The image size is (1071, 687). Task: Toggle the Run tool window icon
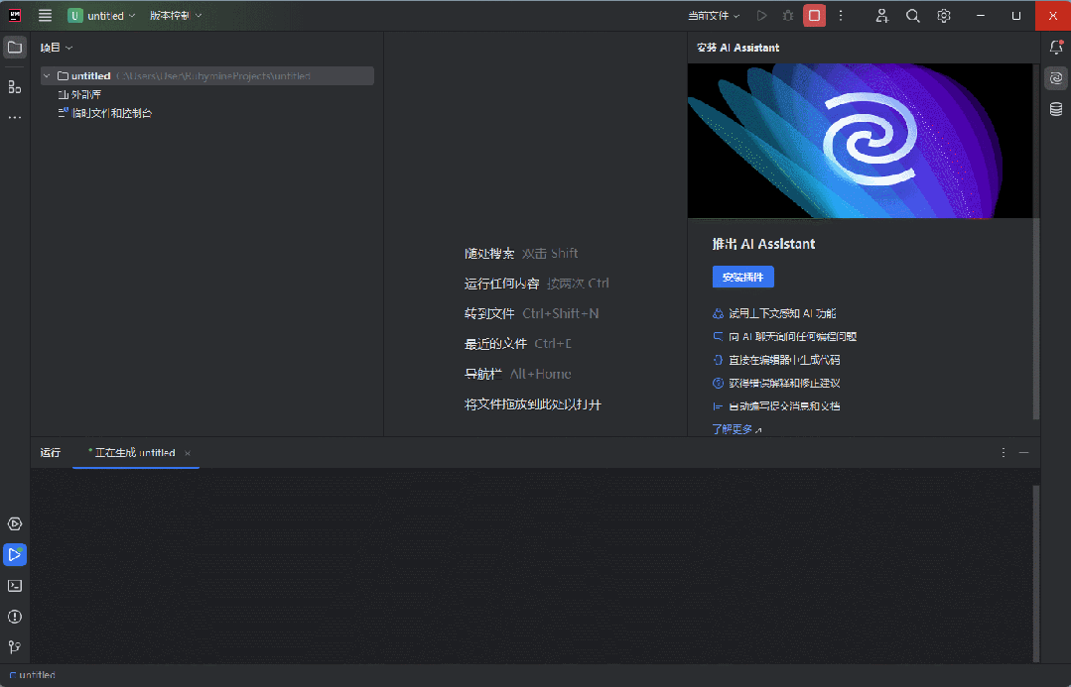click(x=14, y=554)
